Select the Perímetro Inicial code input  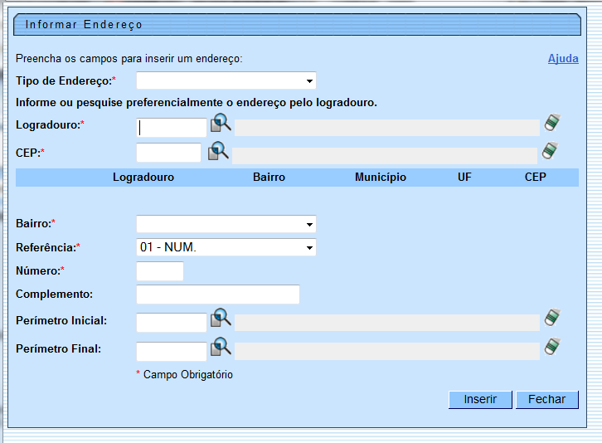171,322
